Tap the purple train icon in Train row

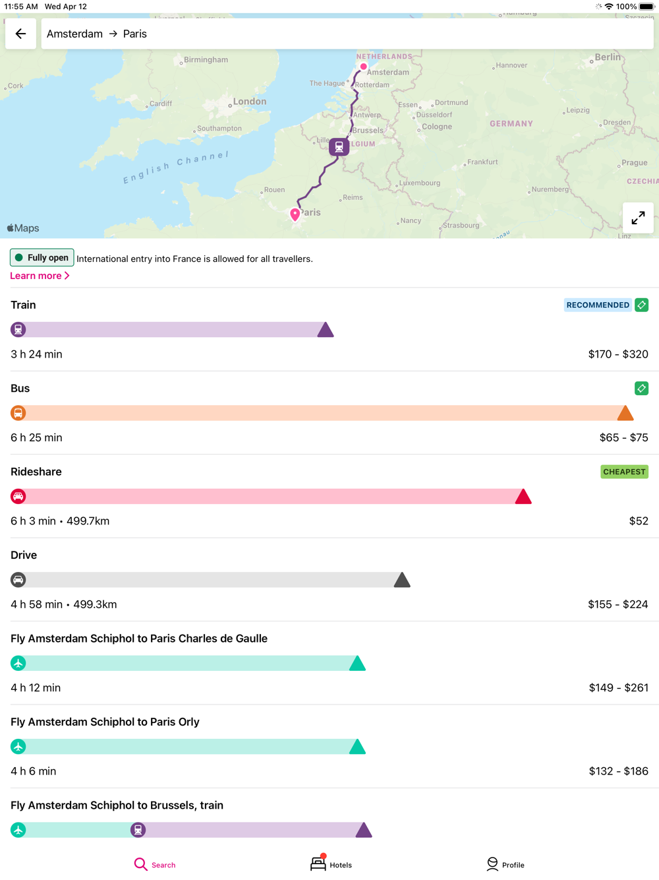point(18,330)
